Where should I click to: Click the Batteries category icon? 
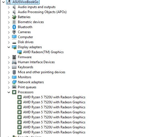pos(14,17)
